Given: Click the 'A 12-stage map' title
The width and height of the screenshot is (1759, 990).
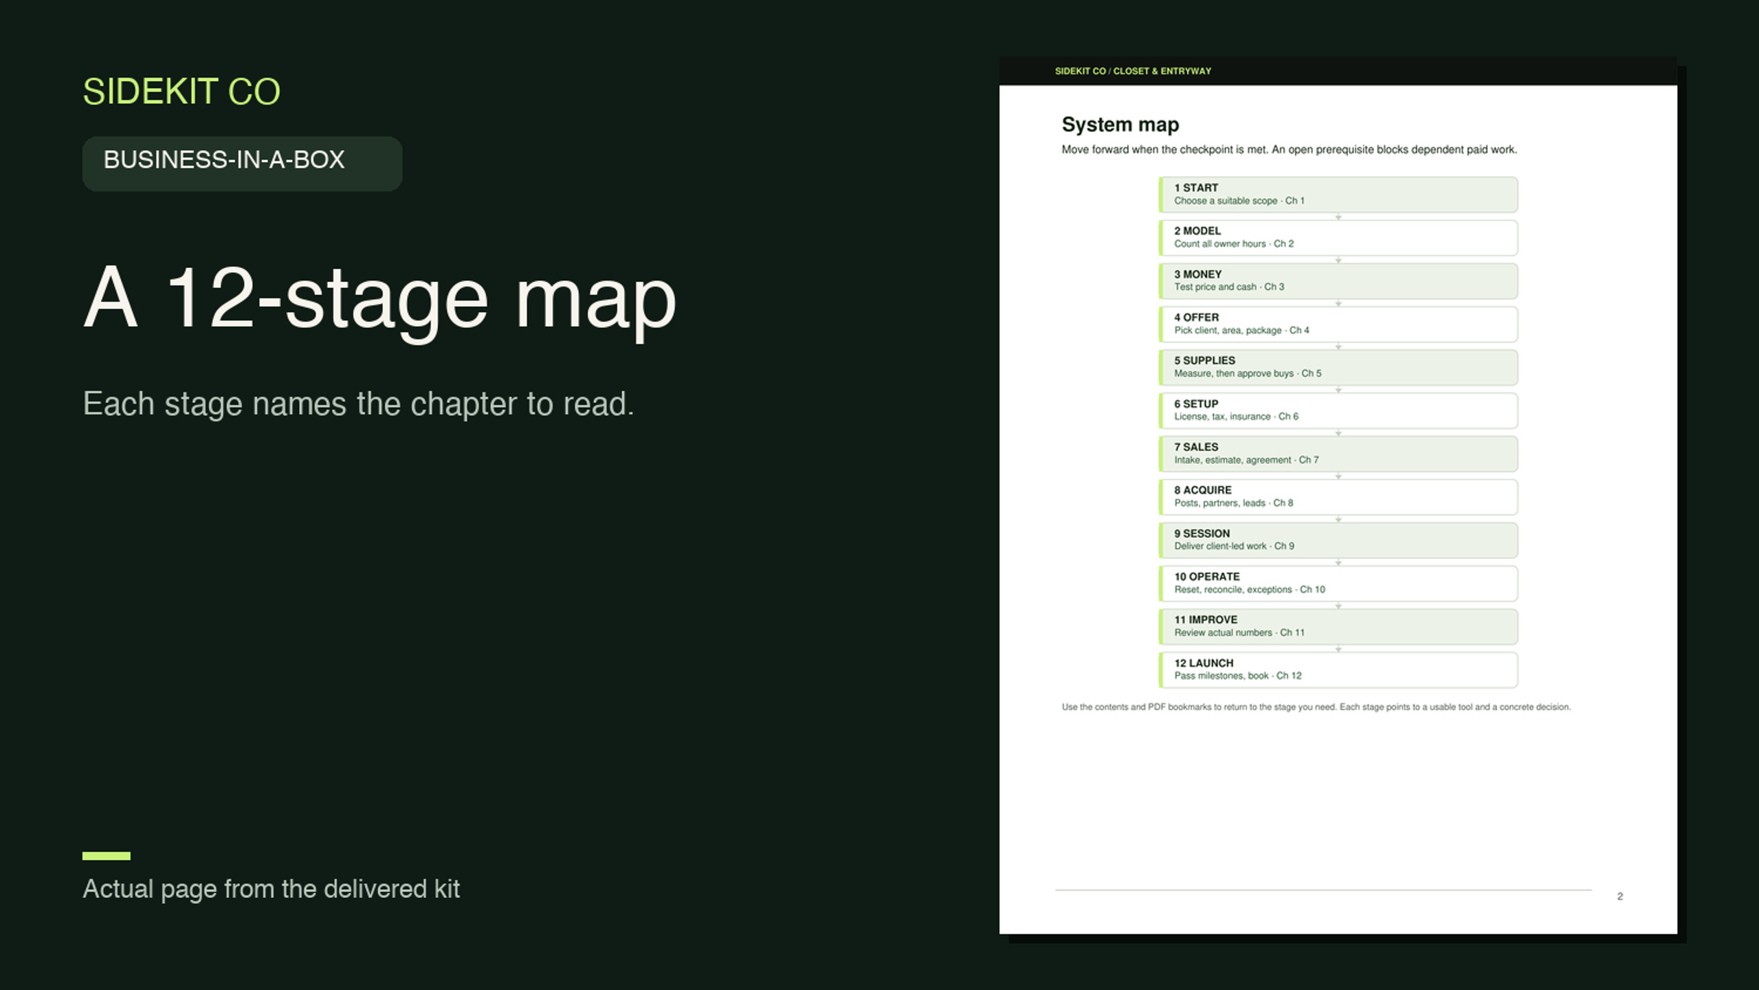Looking at the screenshot, I should point(379,298).
